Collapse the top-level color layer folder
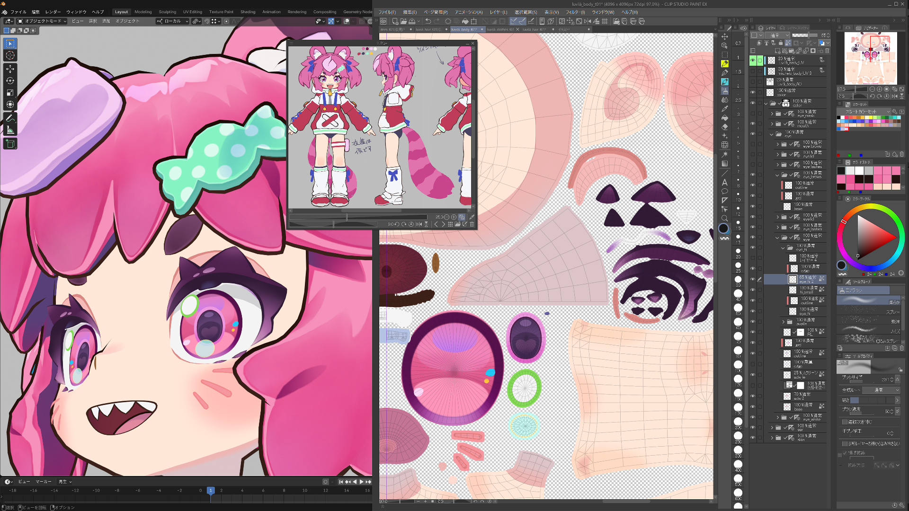The width and height of the screenshot is (909, 511). click(766, 103)
